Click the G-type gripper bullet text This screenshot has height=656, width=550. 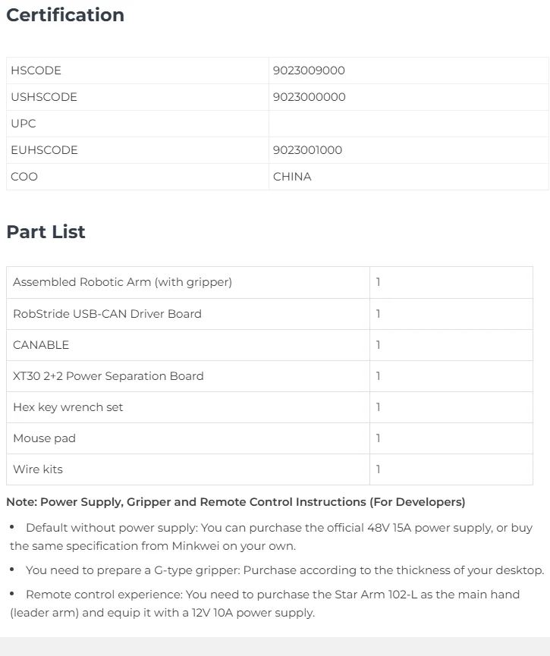(x=284, y=570)
